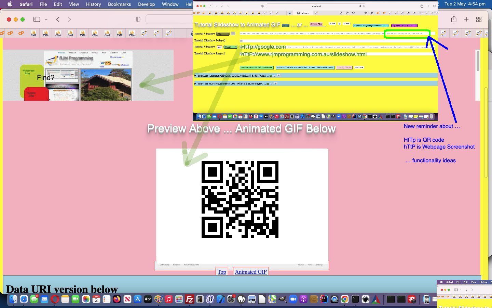The height and width of the screenshot is (308, 492).
Task: Click the menu bar clock Tue 2 May
Action: click(x=465, y=4)
